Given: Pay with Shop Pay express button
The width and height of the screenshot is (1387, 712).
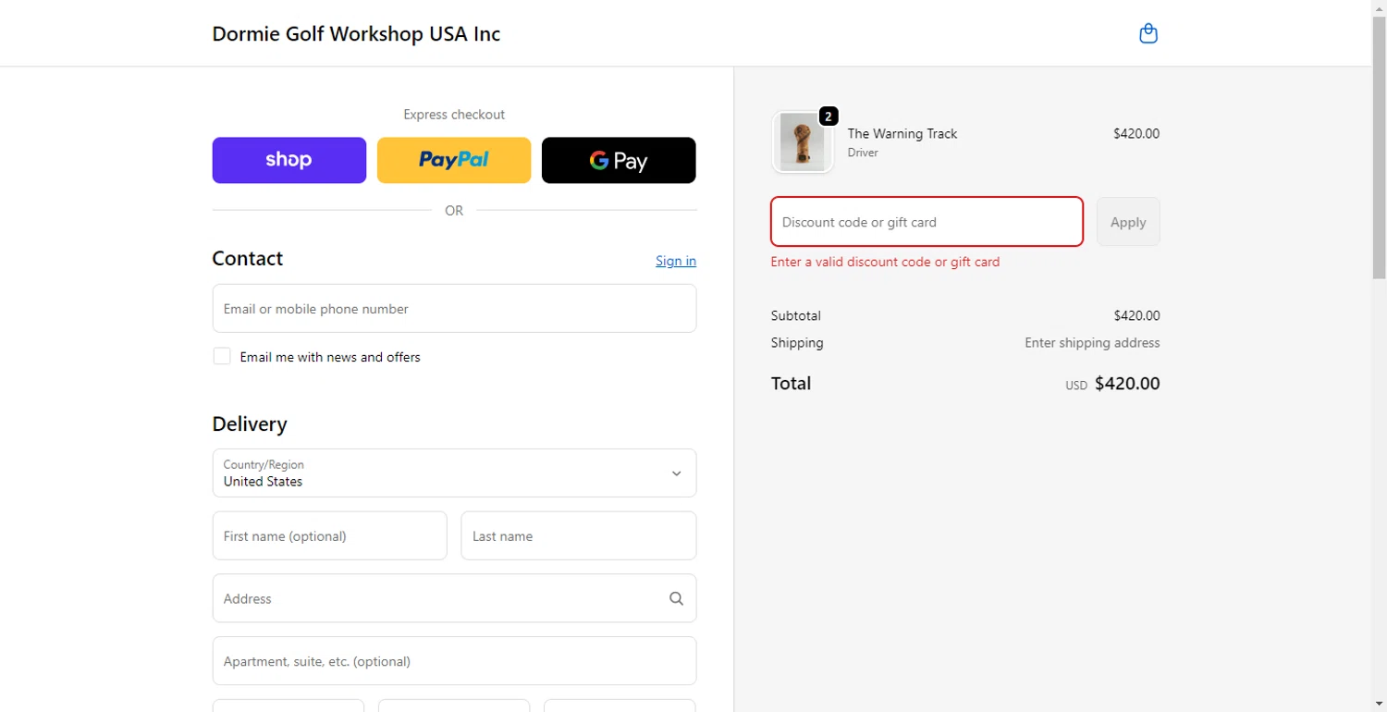Looking at the screenshot, I should 289,160.
